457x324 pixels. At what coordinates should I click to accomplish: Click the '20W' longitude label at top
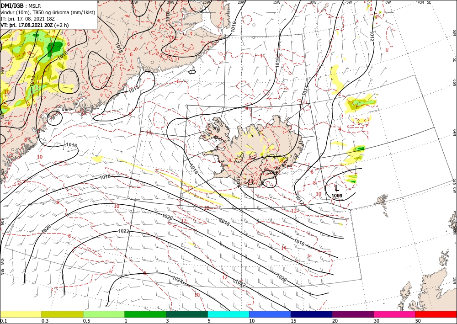point(241,2)
